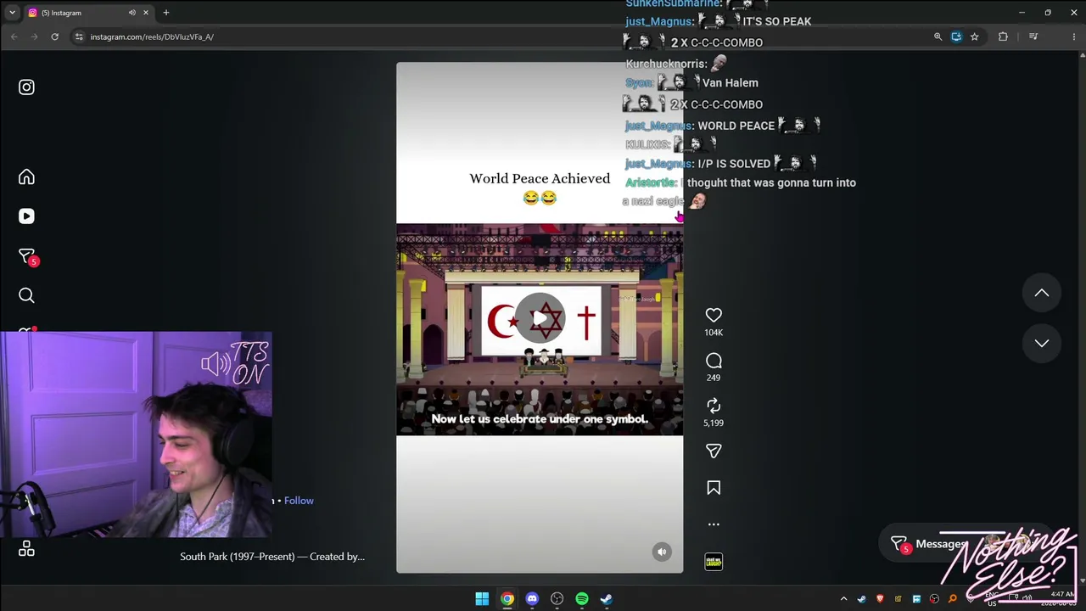Launch Discord from the taskbar
The image size is (1086, 611).
532,598
